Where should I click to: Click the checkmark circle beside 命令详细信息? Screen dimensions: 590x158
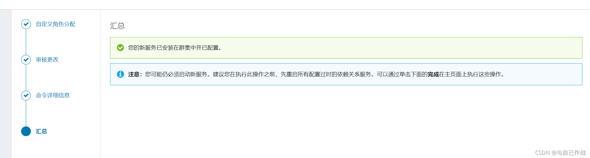[26, 95]
